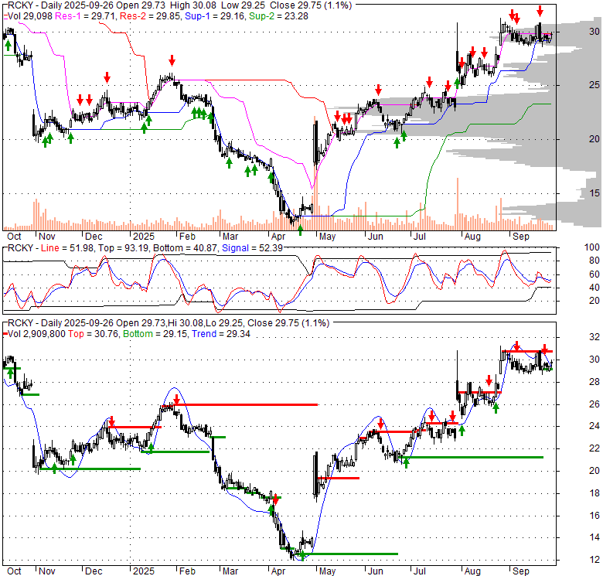Click the 24 price label on bottom chart axis
The width and height of the screenshot is (603, 576).
coord(594,426)
